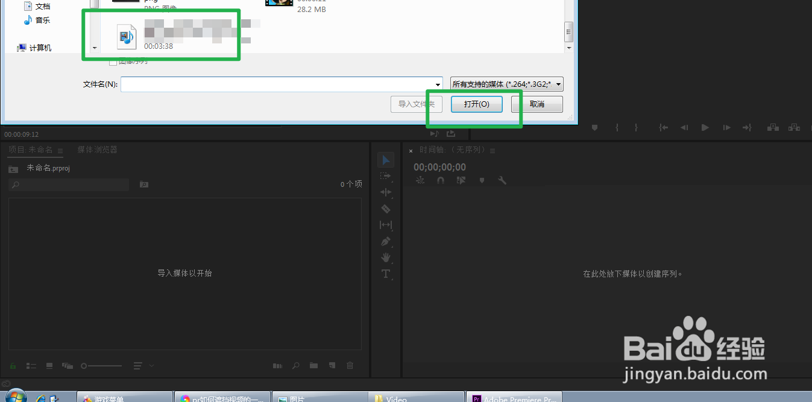
Task: Click the sidebar scroll-down arrow
Action: (95, 47)
